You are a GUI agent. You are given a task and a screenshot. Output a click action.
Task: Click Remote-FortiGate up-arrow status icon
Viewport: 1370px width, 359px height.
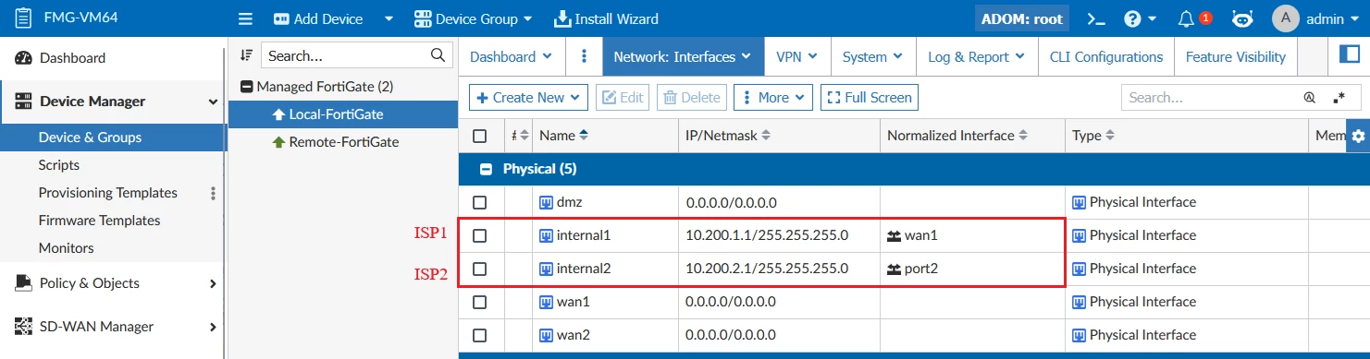[x=278, y=142]
